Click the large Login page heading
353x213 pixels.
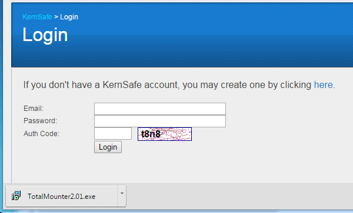pyautogui.click(x=45, y=35)
